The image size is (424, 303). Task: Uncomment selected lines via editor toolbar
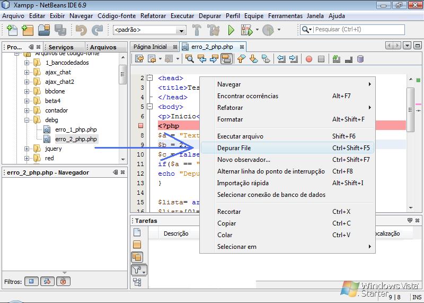pyautogui.click(x=349, y=59)
